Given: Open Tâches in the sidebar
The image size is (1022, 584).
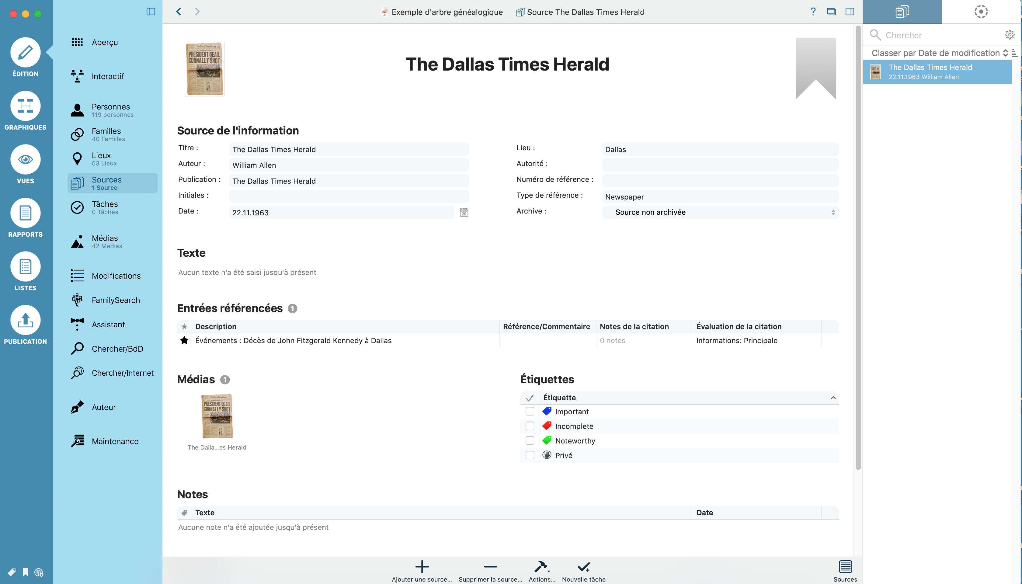Looking at the screenshot, I should pyautogui.click(x=112, y=207).
